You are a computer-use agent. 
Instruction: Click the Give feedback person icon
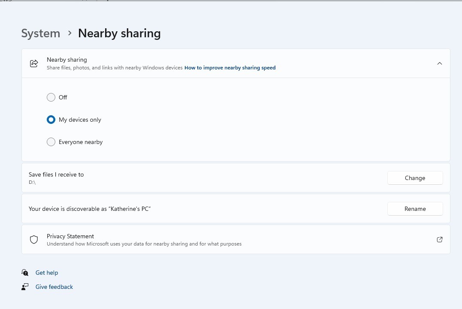click(25, 287)
